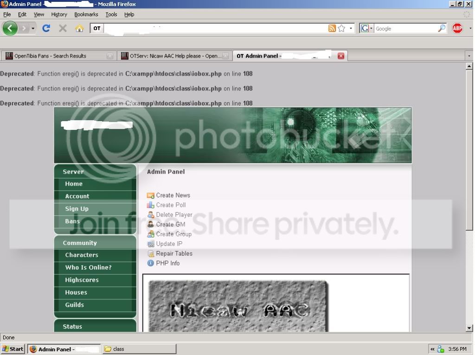Image resolution: width=475 pixels, height=355 pixels.
Task: Click the address bar URL field
Action: coord(215,28)
